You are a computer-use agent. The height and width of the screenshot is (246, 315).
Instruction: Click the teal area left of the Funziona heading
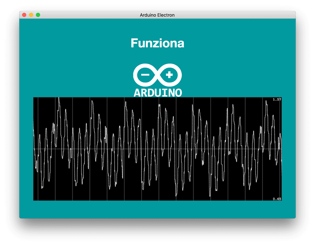coord(79,43)
